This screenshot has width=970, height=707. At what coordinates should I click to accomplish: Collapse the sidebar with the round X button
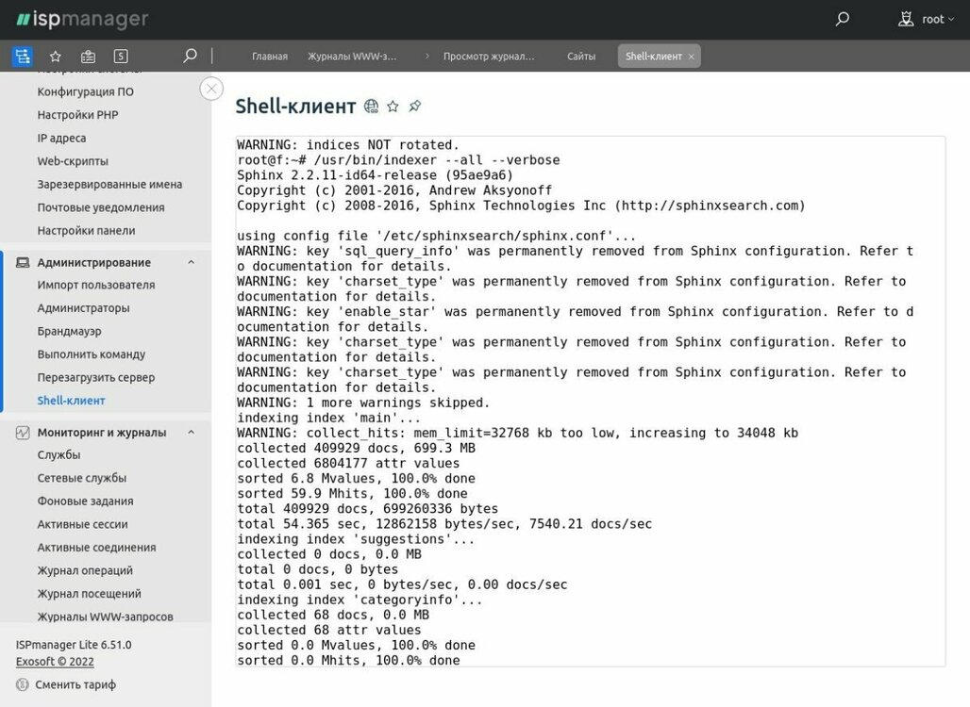point(211,89)
